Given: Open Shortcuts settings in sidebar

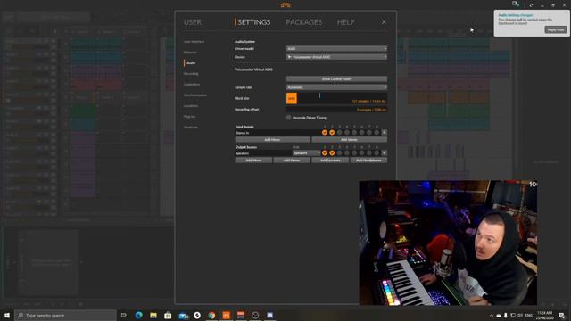Looking at the screenshot, I should pos(190,127).
